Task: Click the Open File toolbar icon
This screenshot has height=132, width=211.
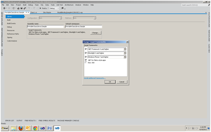Action: (18, 8)
